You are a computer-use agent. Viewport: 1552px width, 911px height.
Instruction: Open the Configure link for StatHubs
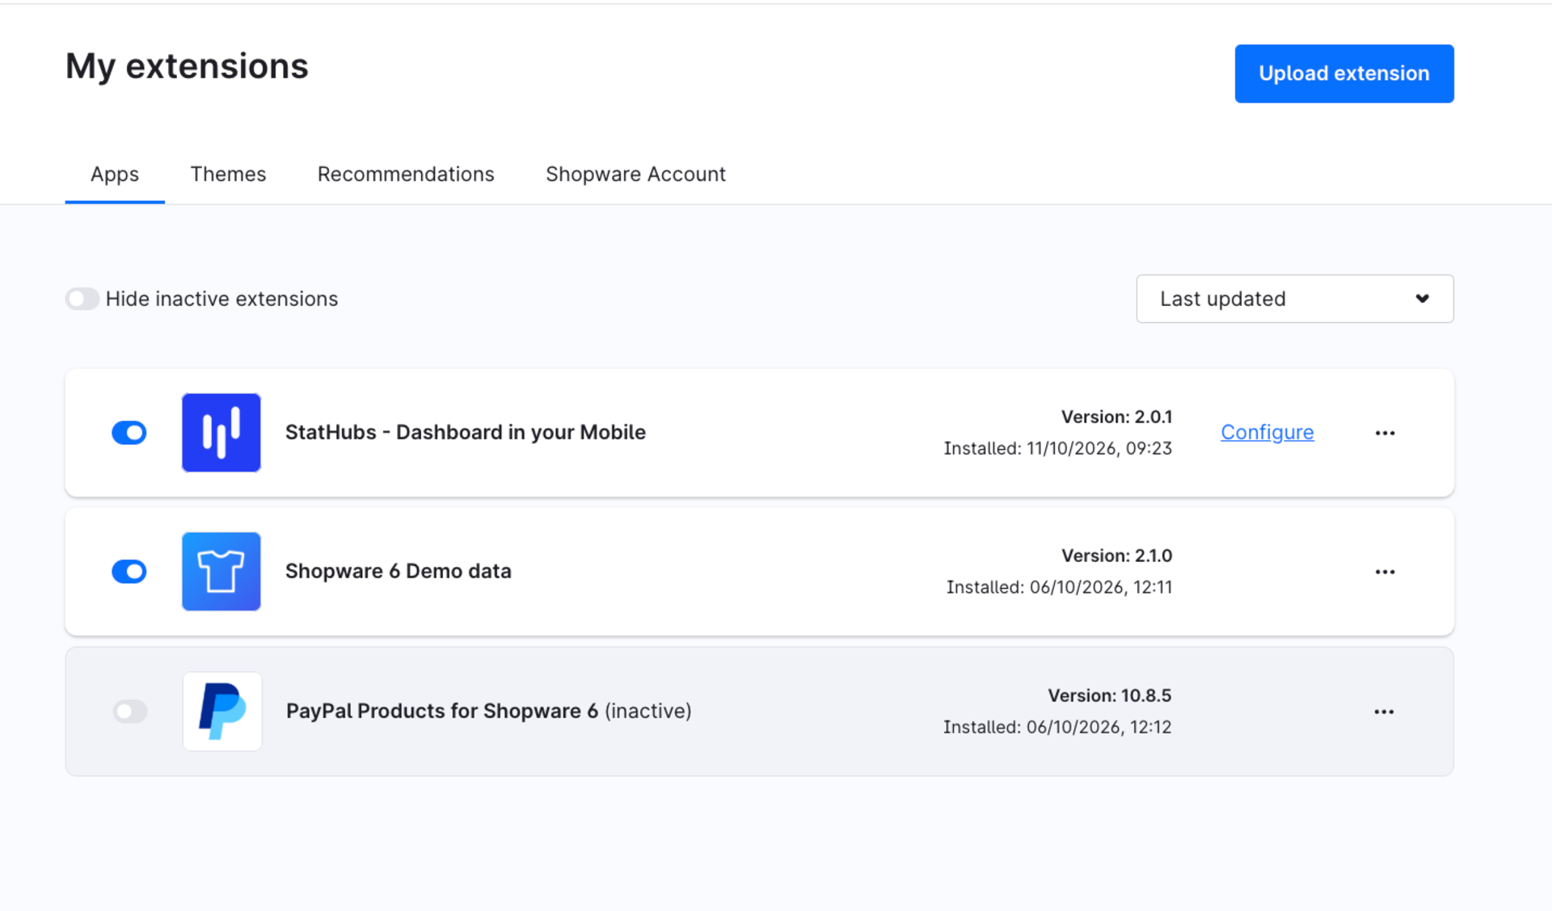(x=1267, y=432)
